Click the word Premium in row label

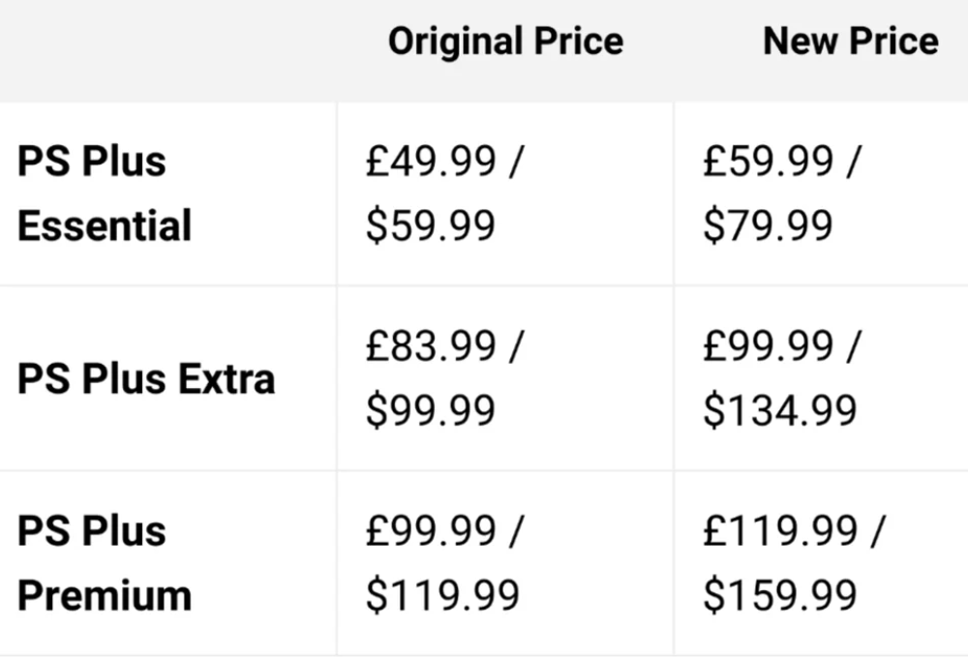coord(105,596)
